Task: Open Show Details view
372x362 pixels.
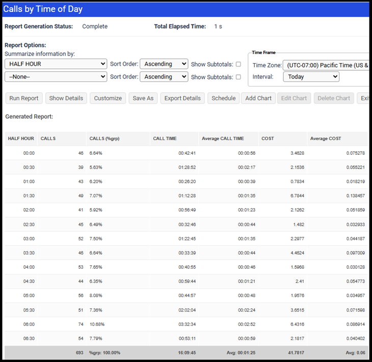Action: pyautogui.click(x=66, y=98)
